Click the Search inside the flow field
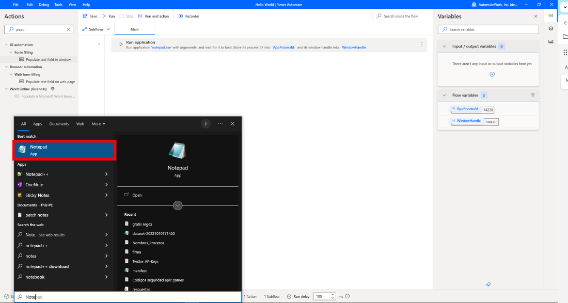 tap(401, 17)
